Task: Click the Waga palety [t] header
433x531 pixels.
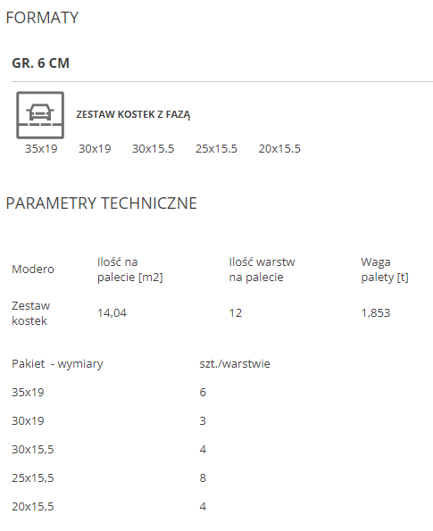Action: (385, 270)
